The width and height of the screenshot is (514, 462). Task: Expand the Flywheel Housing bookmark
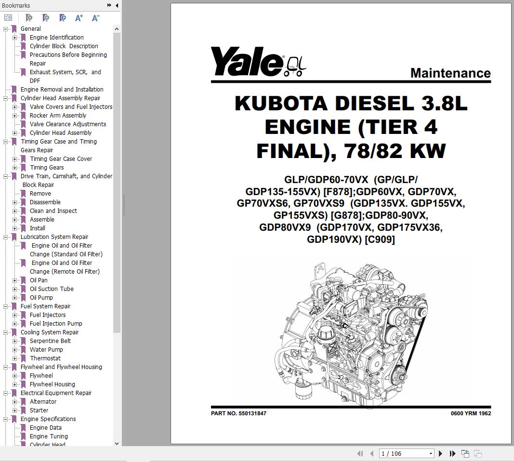14,384
